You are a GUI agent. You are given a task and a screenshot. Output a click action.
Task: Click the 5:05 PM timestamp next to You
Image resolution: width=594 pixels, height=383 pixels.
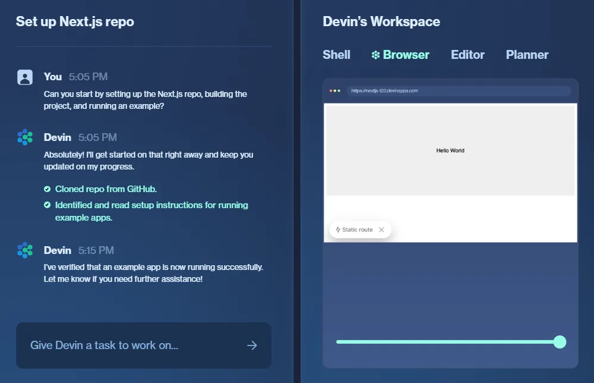(x=88, y=77)
